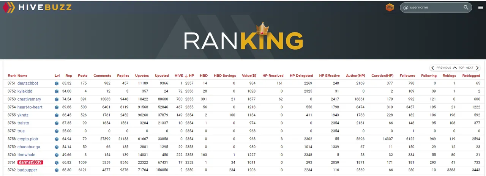Image resolution: width=486 pixels, height=176 pixels.
Task: Open traisto profile link
Action: [x=23, y=123]
